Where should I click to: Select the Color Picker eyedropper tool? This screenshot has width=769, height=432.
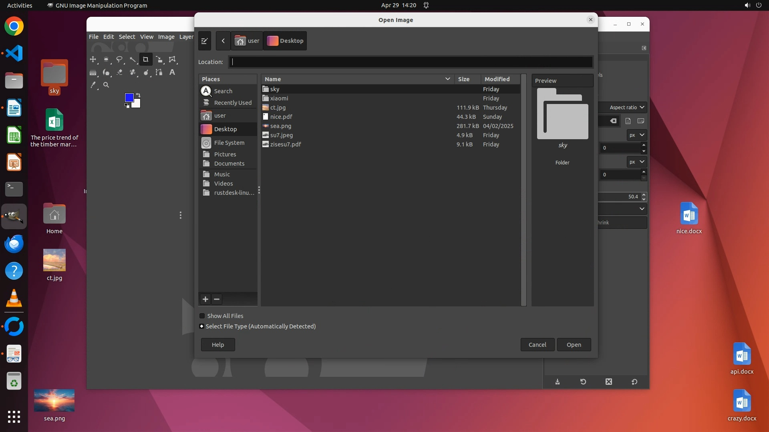tap(93, 85)
